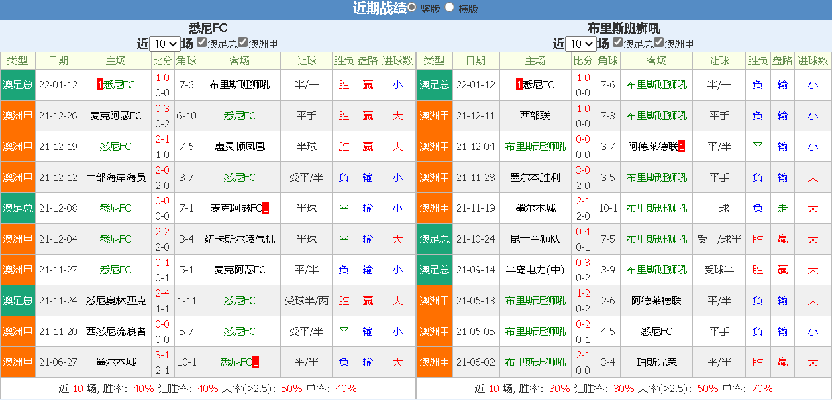Click 布里斯班狮吼 summary line with 胜率 30%
The width and height of the screenshot is (832, 400).
coord(624,389)
